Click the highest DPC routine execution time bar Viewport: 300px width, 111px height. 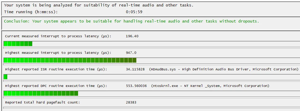[152, 93]
